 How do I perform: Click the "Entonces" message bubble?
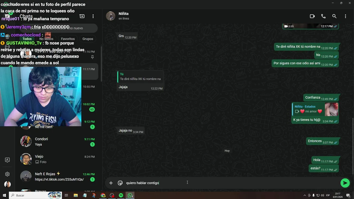coord(322,141)
